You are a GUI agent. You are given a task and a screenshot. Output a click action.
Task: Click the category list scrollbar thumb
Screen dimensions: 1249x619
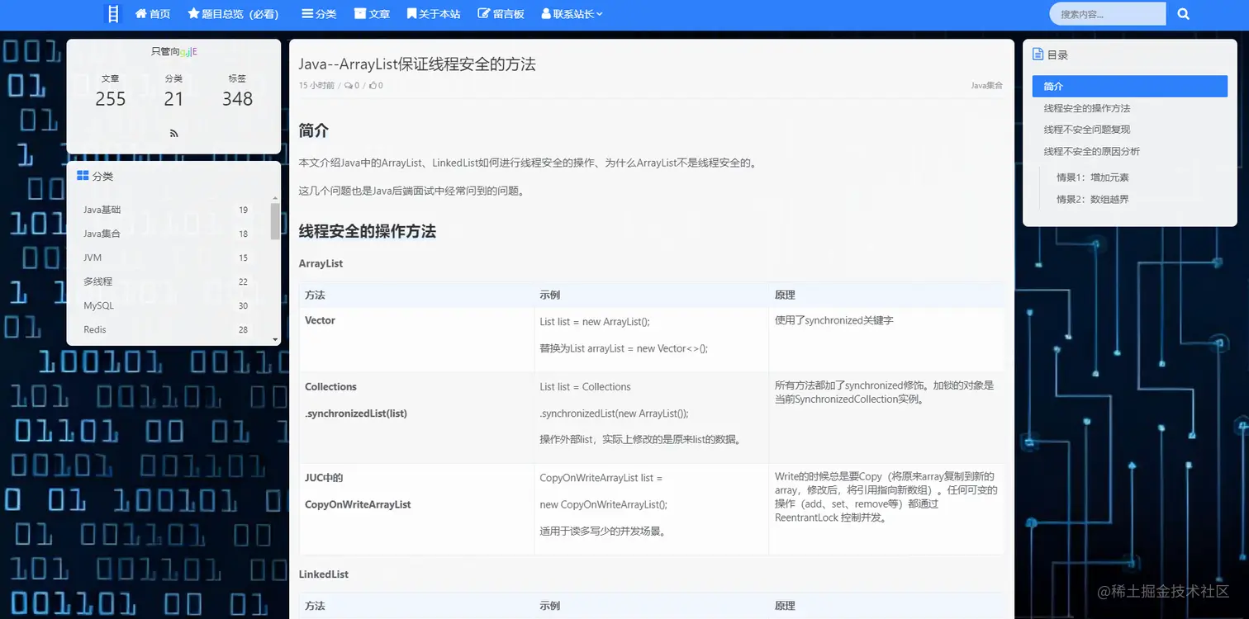[275, 221]
